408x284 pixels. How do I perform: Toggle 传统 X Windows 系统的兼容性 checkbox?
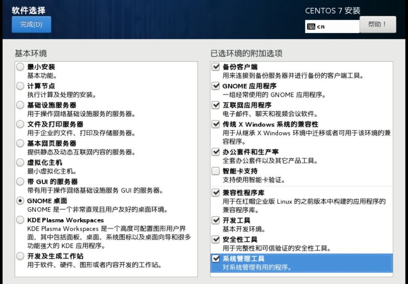tap(216, 124)
